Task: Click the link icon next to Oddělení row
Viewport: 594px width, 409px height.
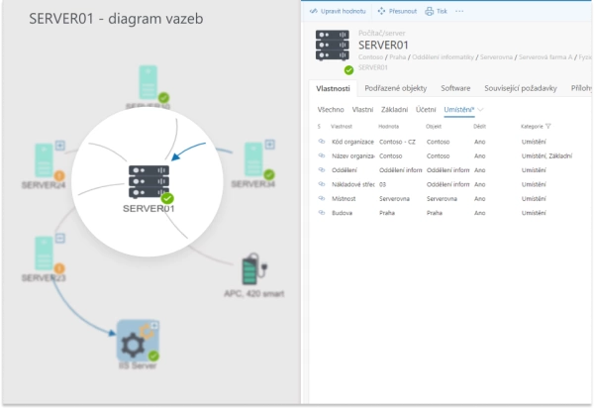Action: (321, 169)
